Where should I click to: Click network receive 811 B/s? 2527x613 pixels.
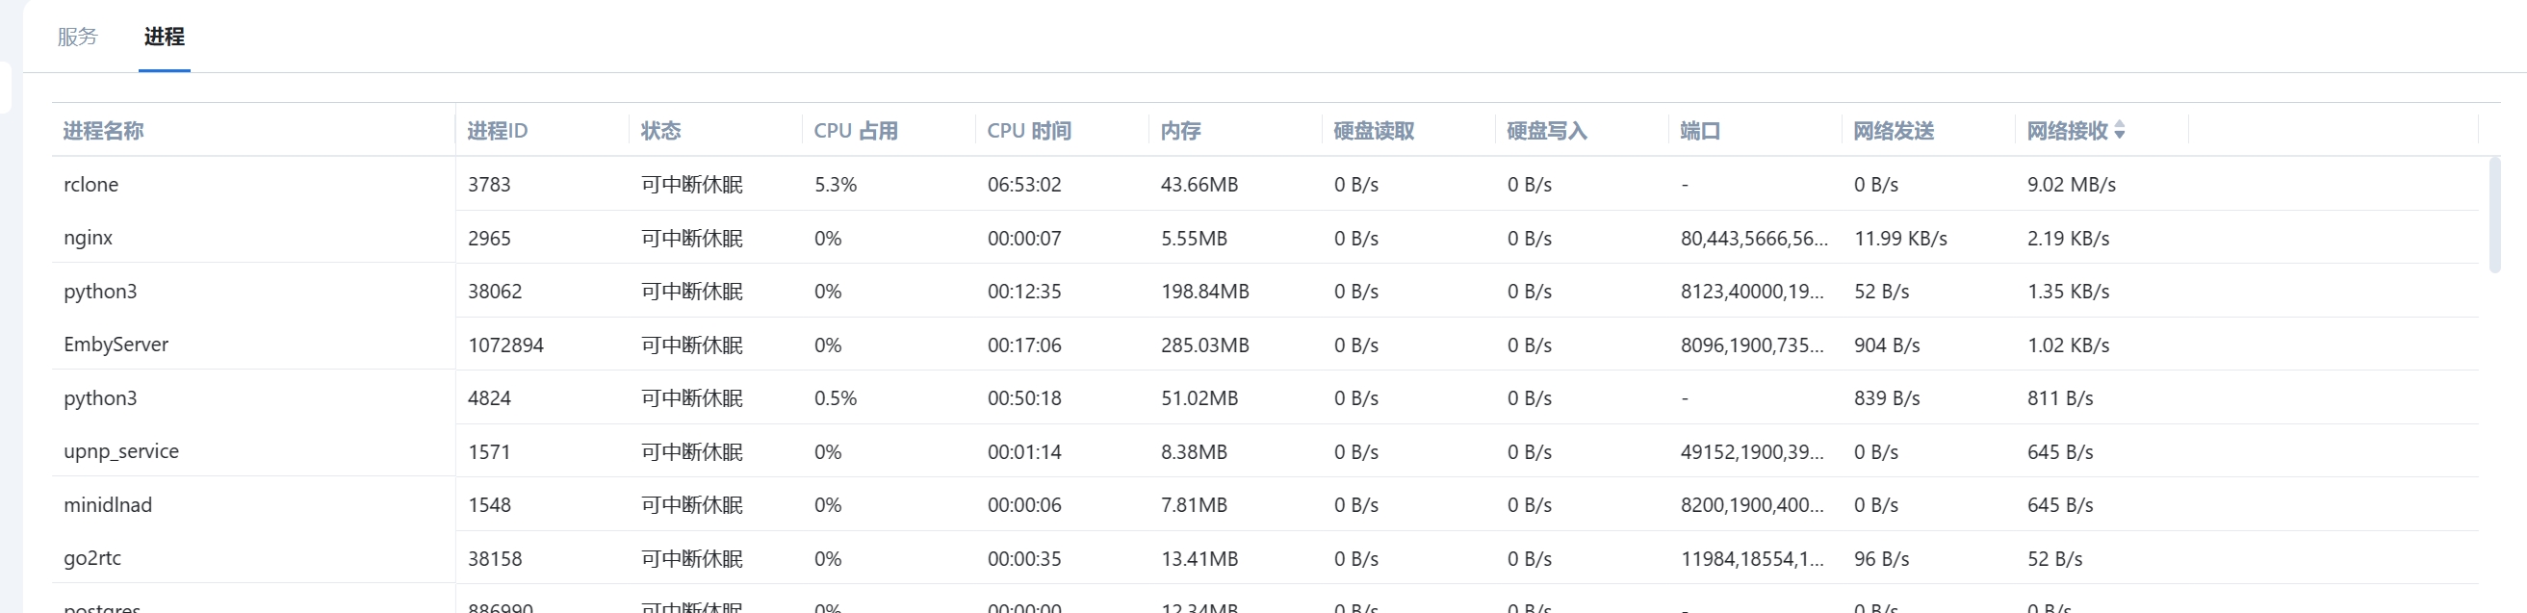[2060, 398]
